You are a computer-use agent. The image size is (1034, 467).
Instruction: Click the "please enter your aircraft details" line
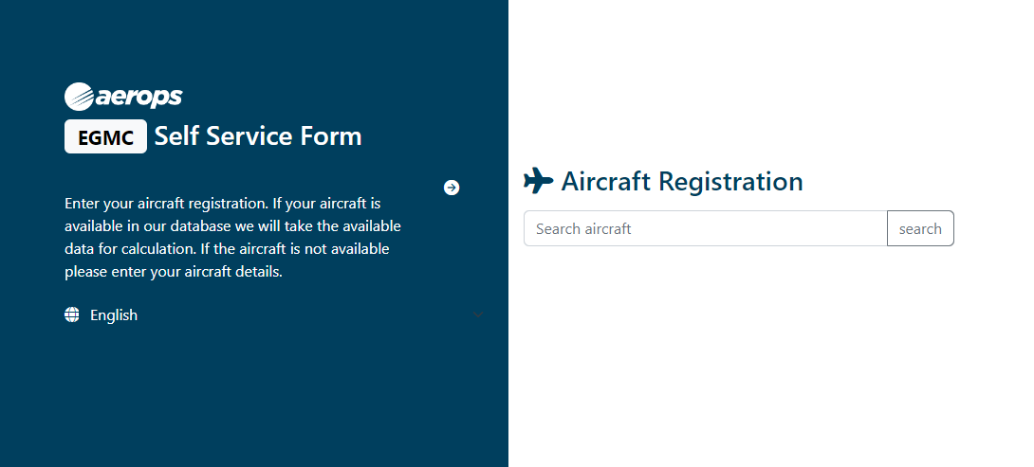(174, 272)
